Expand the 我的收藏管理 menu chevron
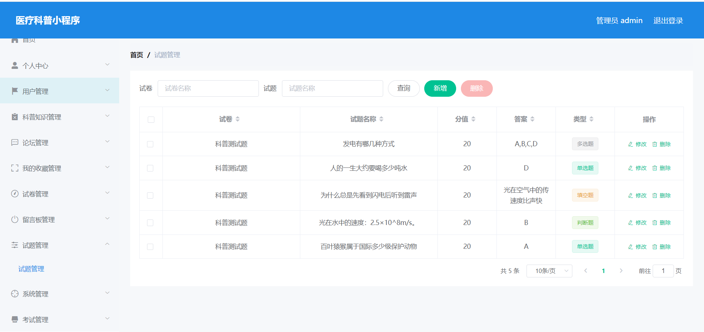 tap(107, 167)
